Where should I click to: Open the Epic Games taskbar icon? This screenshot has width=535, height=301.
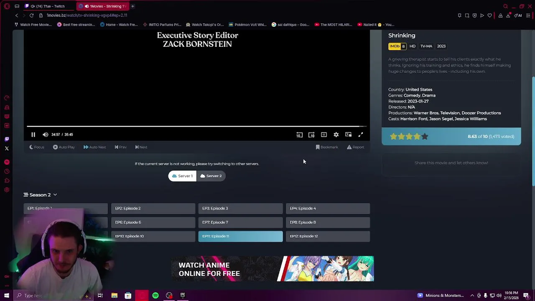pos(183,296)
